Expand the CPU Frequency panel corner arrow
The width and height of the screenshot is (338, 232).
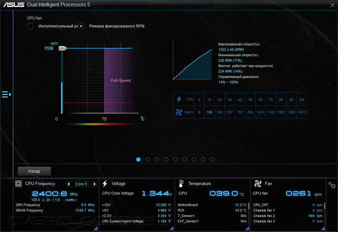(x=95, y=228)
